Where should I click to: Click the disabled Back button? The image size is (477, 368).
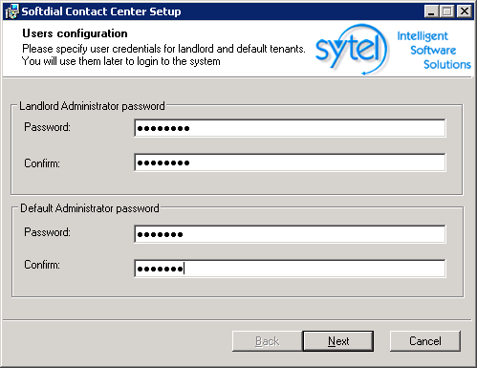coord(267,341)
